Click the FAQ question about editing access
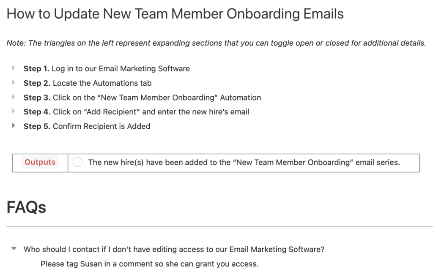Image resolution: width=433 pixels, height=277 pixels. (x=174, y=250)
